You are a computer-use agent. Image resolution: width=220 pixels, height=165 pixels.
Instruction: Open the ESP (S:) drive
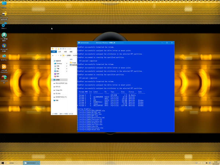click(57, 87)
